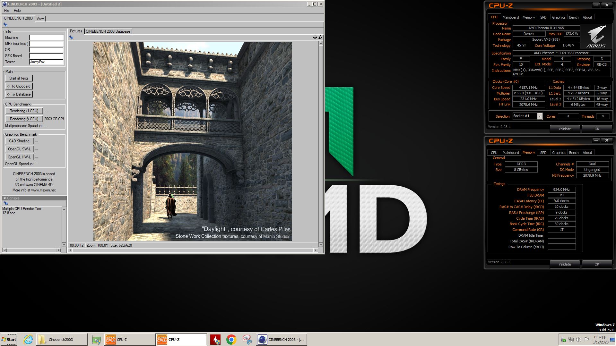Click the picture panel horizontal scrollbar right arrow
Viewport: 616px width, 346px height.
click(x=315, y=250)
